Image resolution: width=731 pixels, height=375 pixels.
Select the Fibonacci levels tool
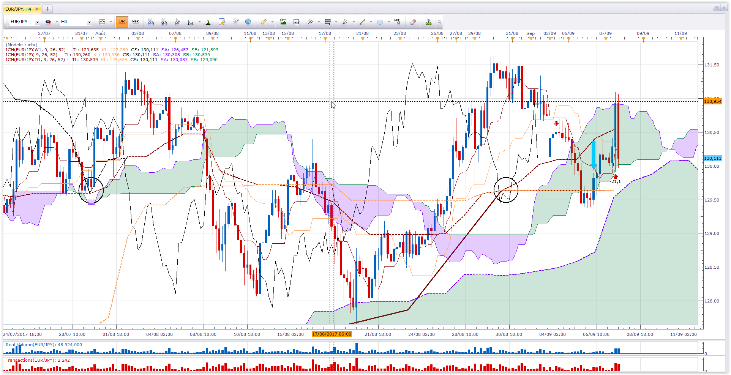pyautogui.click(x=328, y=22)
